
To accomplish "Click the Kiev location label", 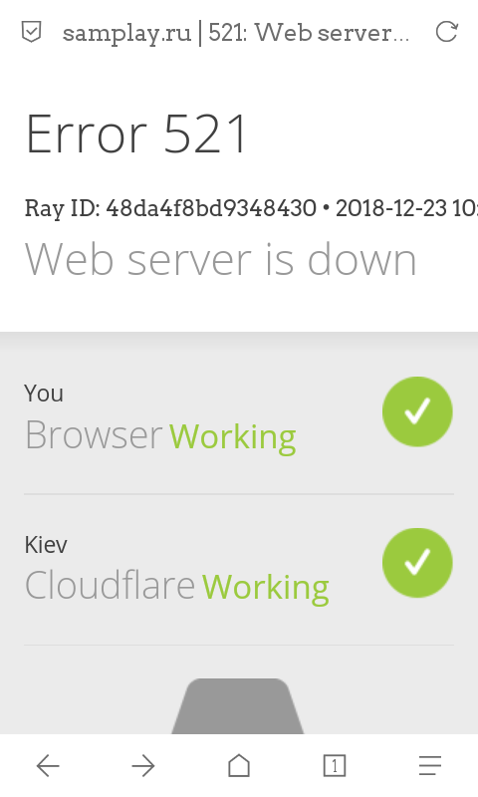I will pos(46,544).
